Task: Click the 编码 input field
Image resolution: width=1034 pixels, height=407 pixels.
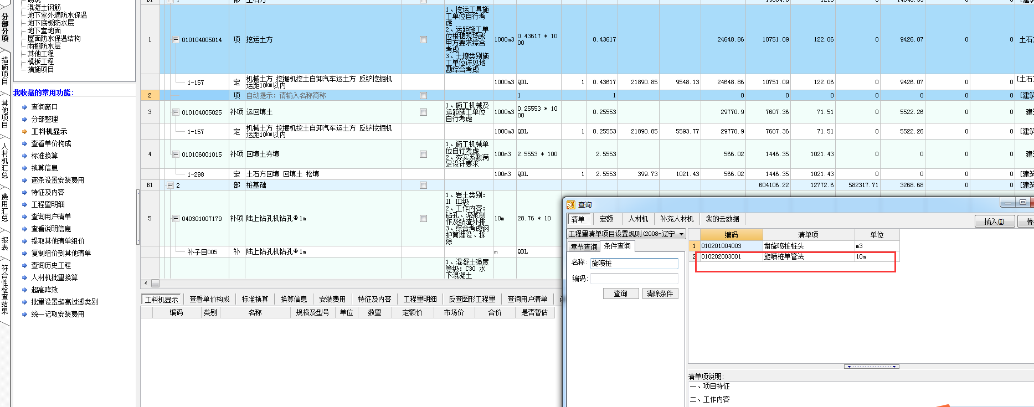Action: point(635,279)
